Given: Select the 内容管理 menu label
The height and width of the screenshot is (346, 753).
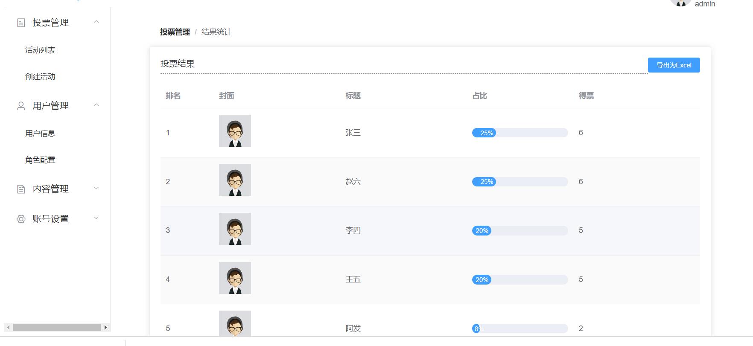Looking at the screenshot, I should click(51, 189).
